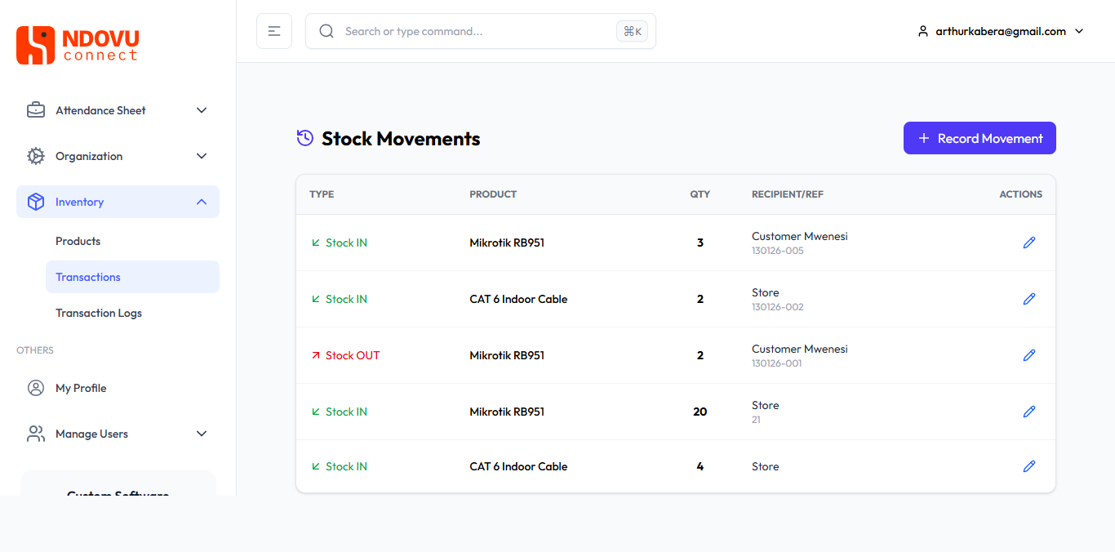Expand the Attendance Sheet section

pyautogui.click(x=202, y=109)
